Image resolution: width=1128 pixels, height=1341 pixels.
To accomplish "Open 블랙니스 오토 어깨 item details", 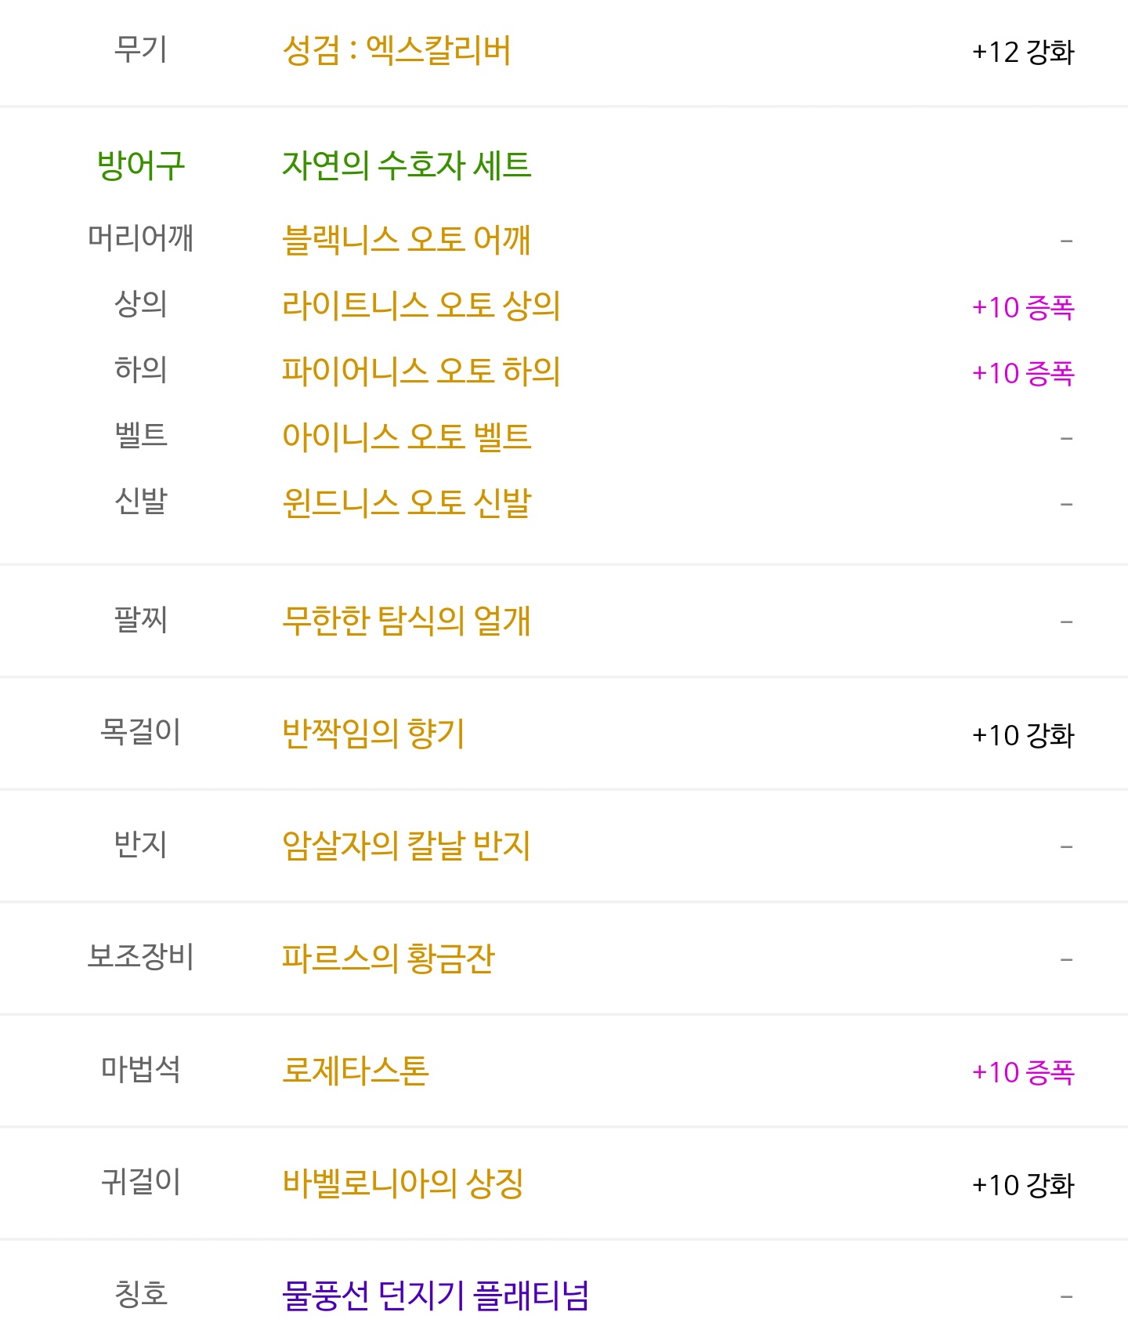I will [x=407, y=239].
